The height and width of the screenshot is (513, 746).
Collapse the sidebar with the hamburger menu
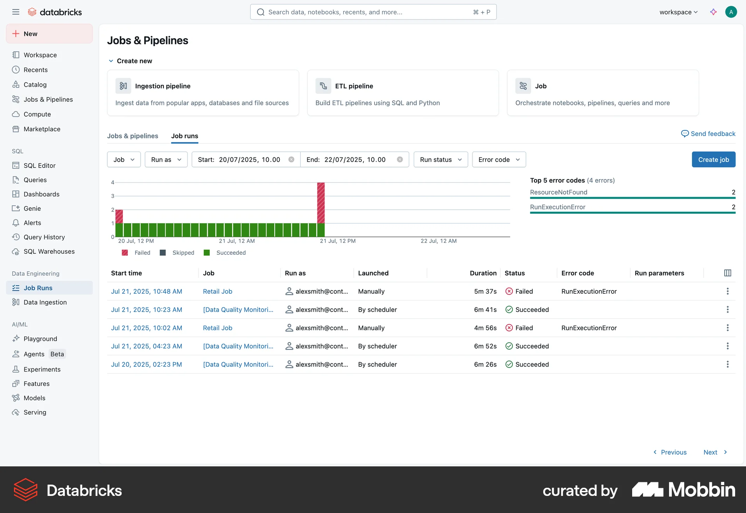click(x=16, y=12)
